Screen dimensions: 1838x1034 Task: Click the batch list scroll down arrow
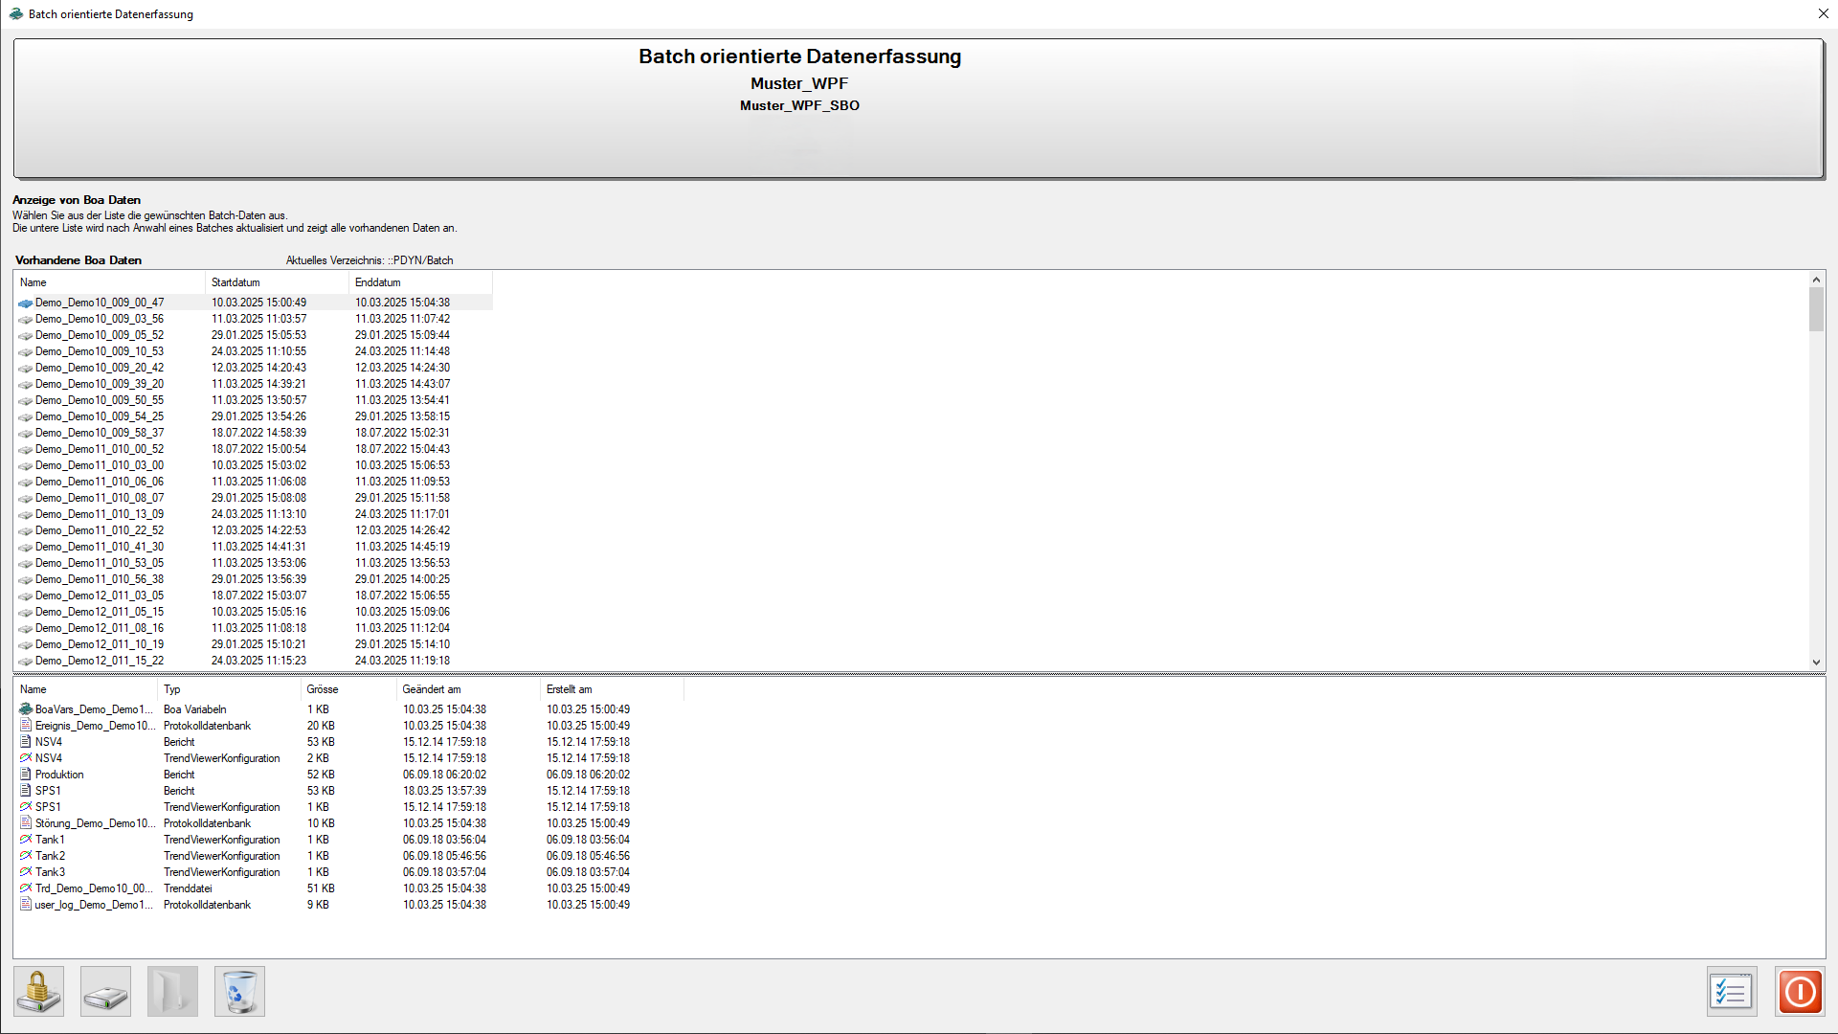click(x=1816, y=663)
